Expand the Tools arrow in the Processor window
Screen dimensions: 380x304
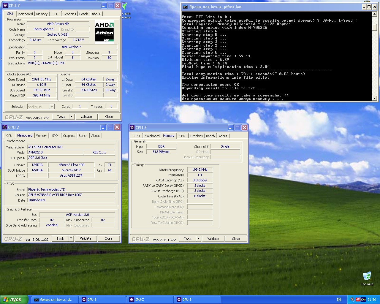(72, 117)
